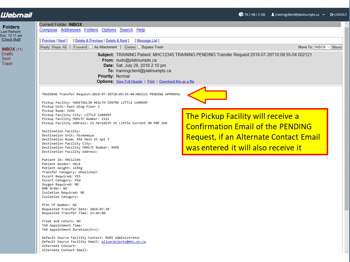Click the Logout arrow icon

(332, 15)
